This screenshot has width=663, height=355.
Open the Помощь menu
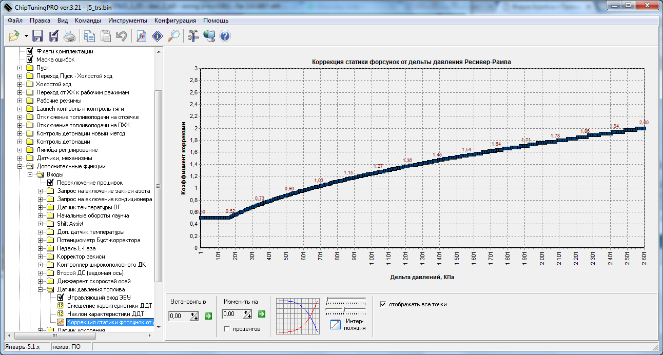(216, 21)
